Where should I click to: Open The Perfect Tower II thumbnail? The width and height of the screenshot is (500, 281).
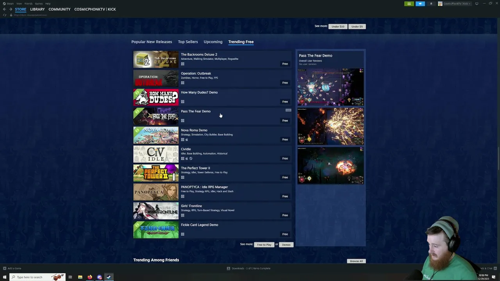pyautogui.click(x=156, y=173)
